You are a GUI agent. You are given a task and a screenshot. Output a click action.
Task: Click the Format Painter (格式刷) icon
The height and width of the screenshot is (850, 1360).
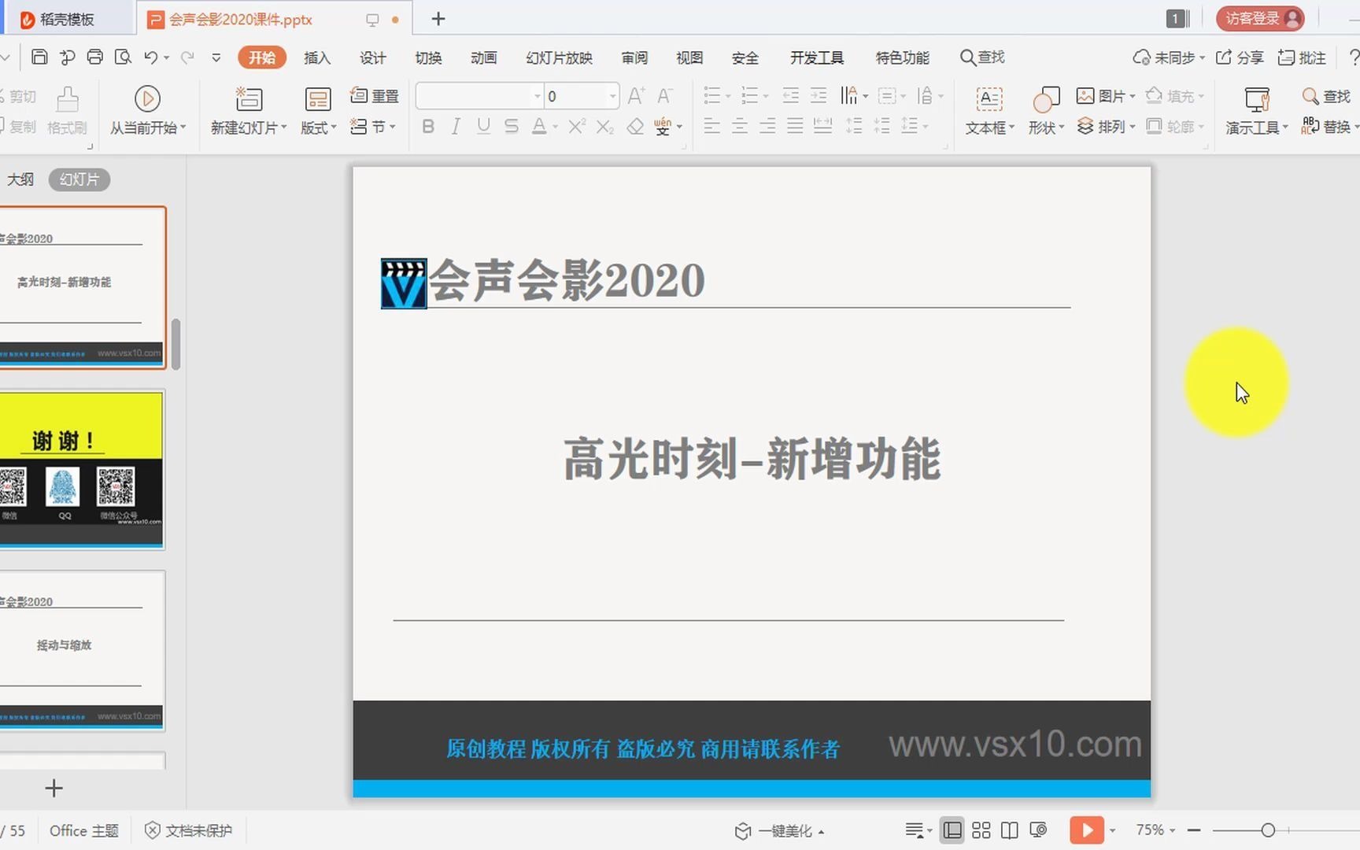pos(68,99)
